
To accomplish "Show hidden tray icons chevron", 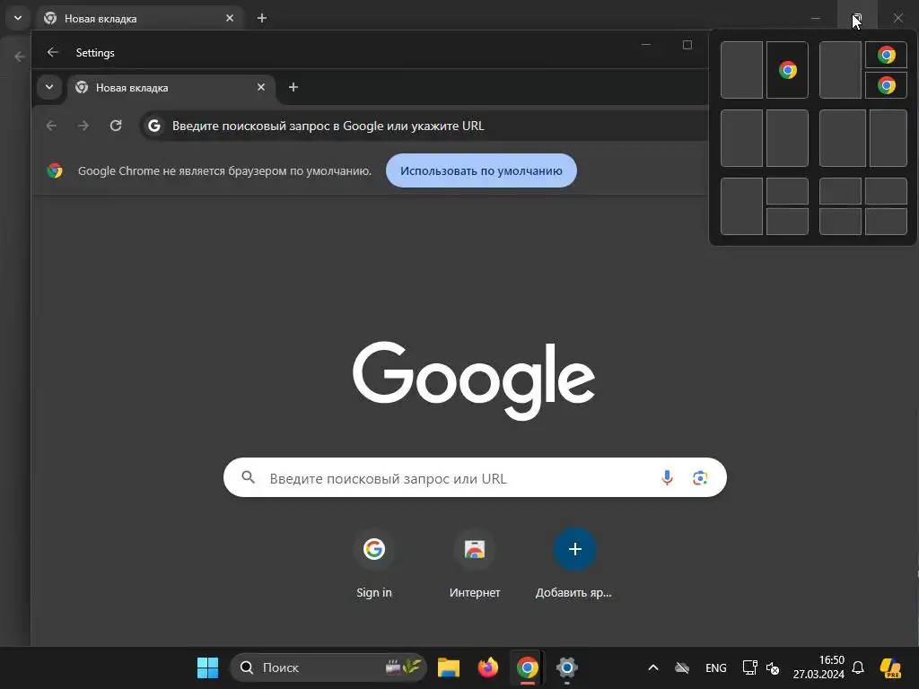I will (653, 667).
